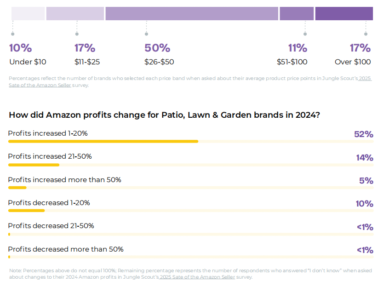Click the bar for Profits increased more than 50%

17,187
